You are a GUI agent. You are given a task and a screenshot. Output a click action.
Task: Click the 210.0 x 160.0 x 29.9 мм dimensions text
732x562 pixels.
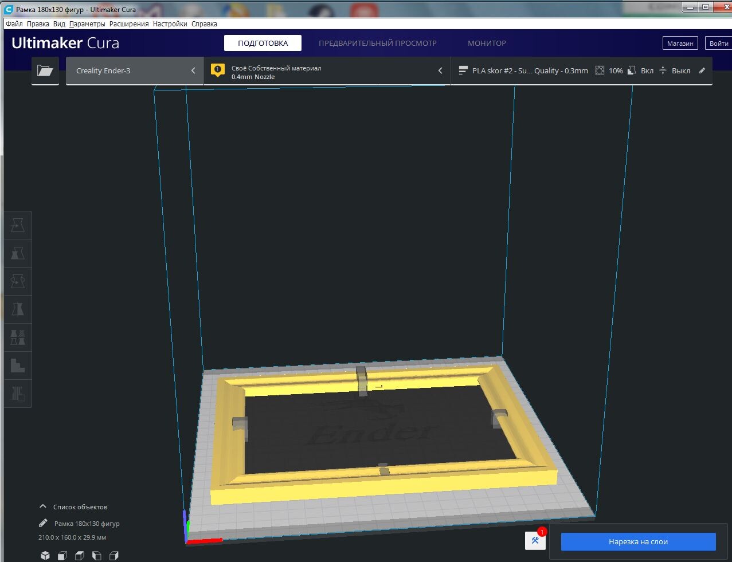click(x=72, y=537)
